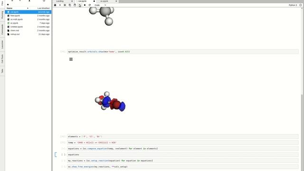Click the active cell containing only 'equations'
The height and width of the screenshot is (171, 304).
(182, 154)
